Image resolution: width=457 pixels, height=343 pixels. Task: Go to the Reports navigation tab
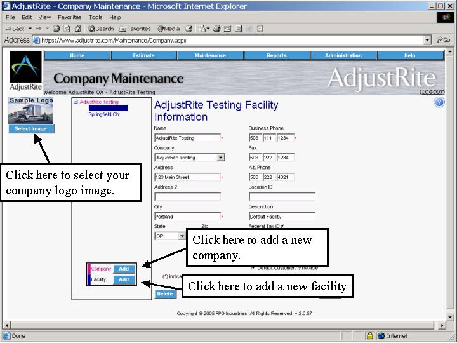point(277,55)
